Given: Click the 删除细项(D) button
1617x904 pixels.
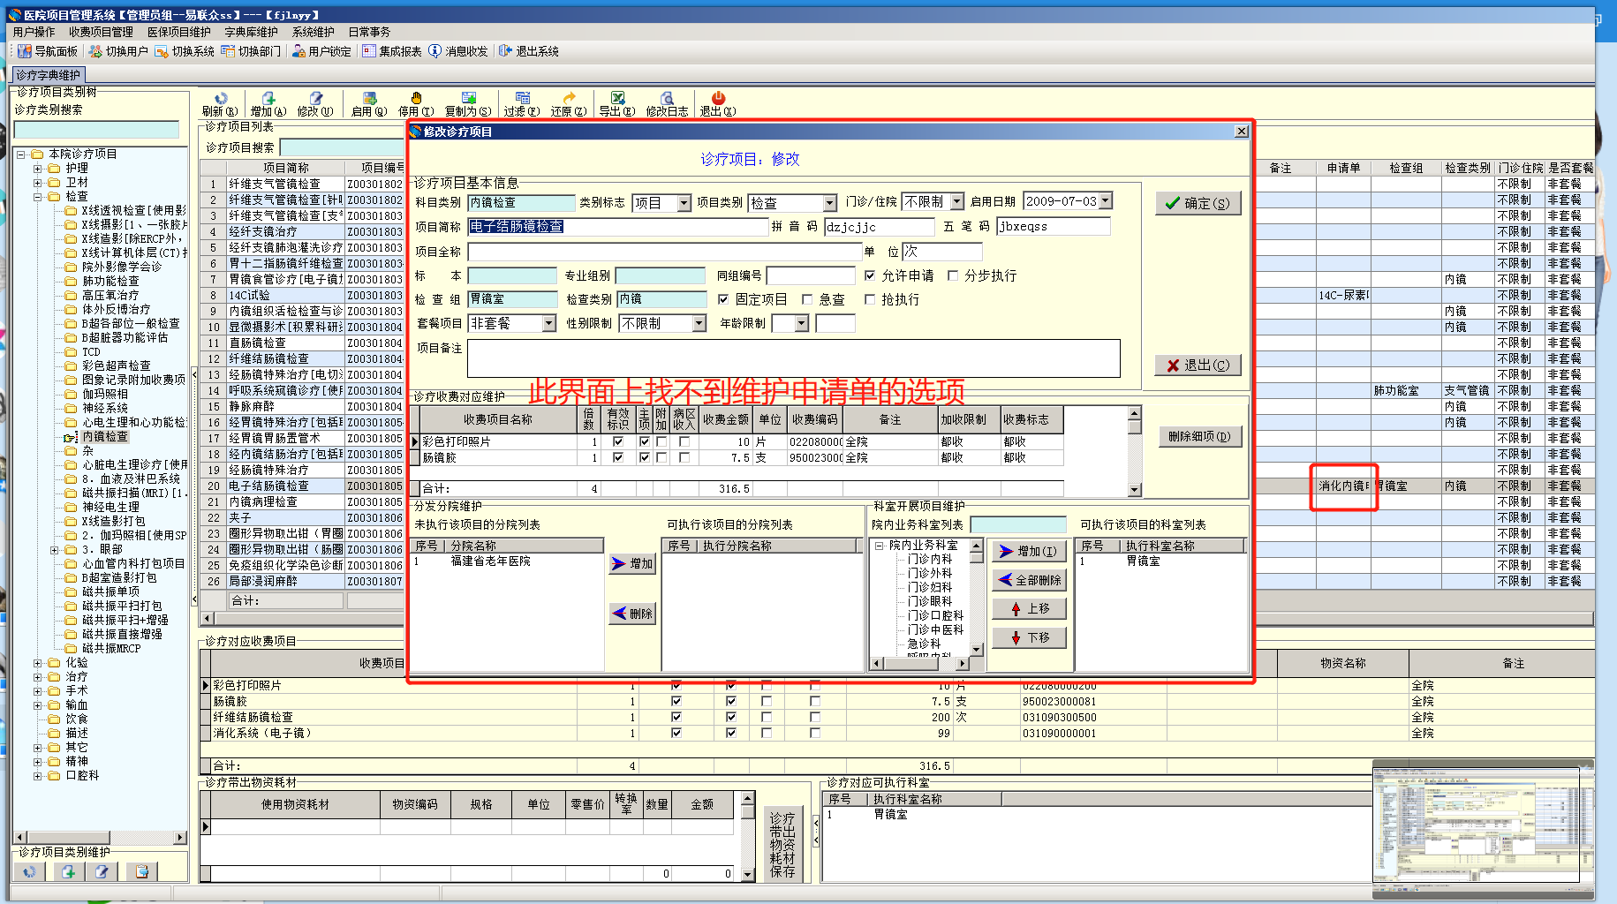Looking at the screenshot, I should [1199, 436].
